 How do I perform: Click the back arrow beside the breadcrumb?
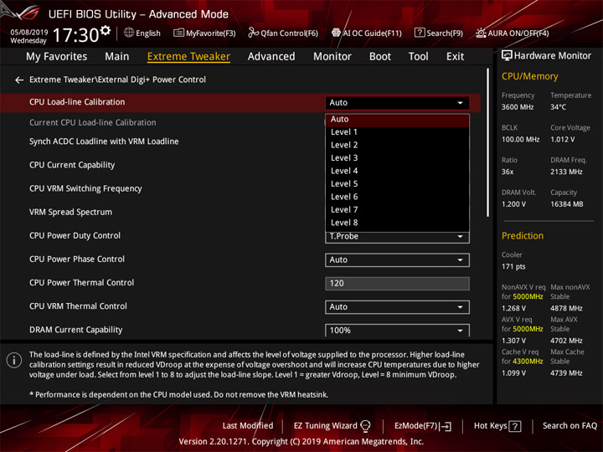pyautogui.click(x=18, y=80)
